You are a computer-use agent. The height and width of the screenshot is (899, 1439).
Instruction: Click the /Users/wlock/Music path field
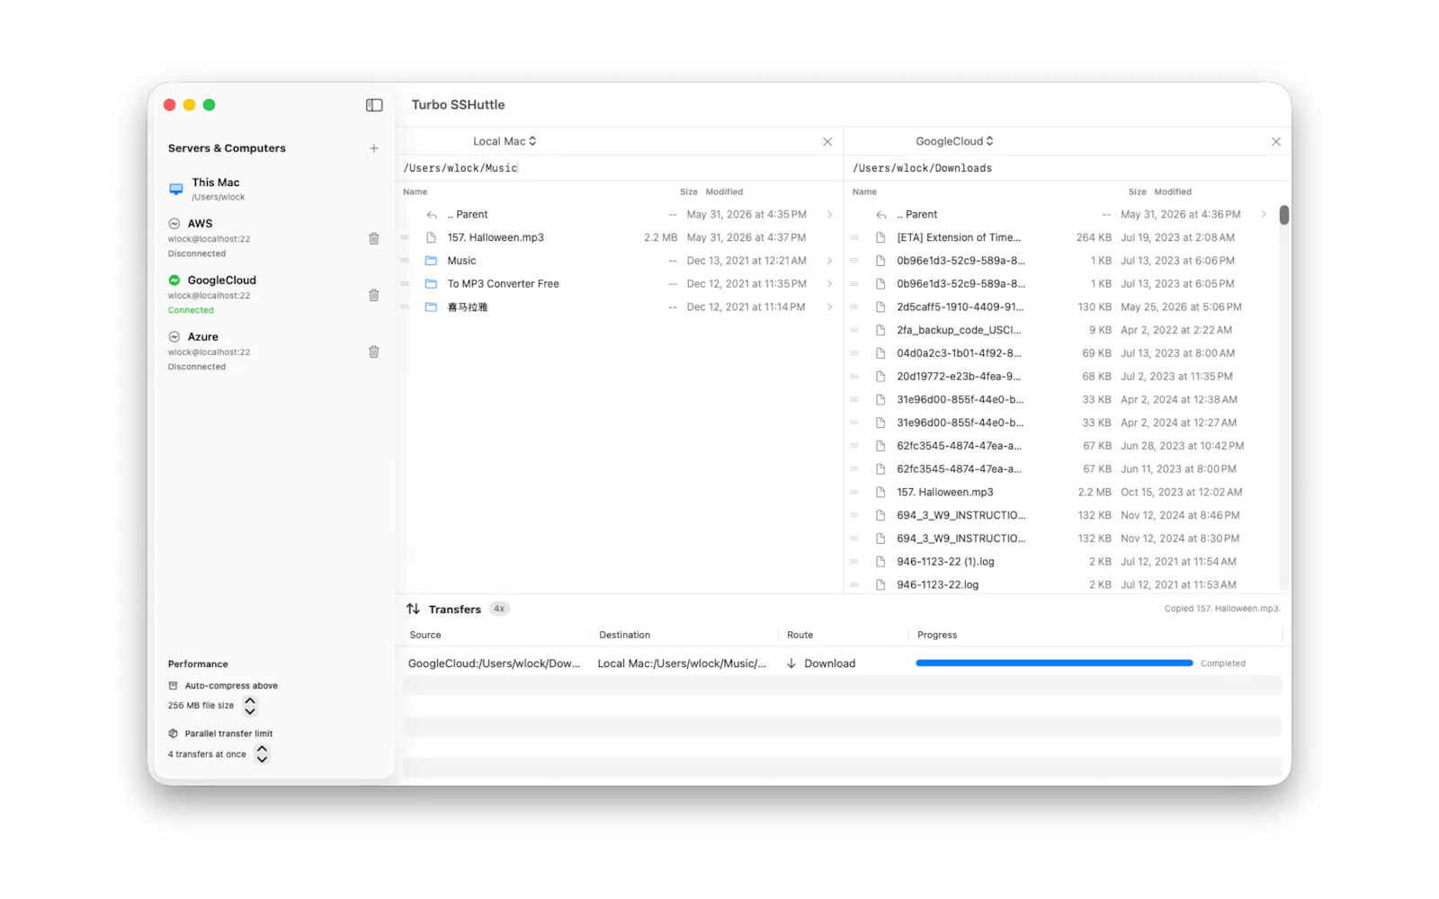click(619, 168)
